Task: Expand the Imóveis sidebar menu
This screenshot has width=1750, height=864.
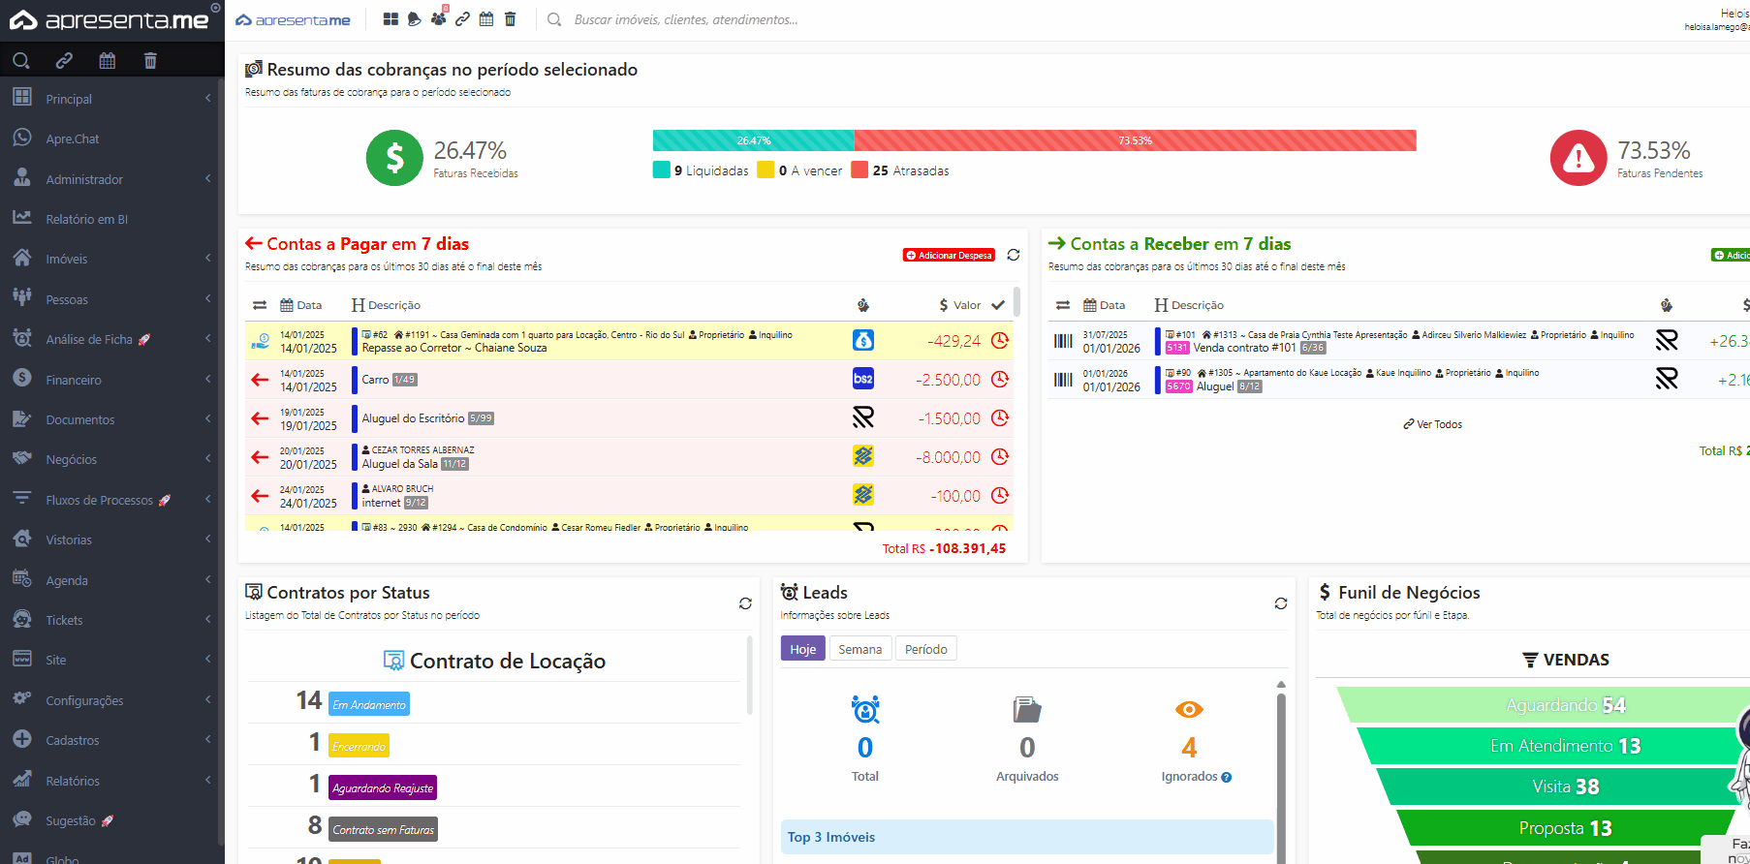Action: [x=67, y=260]
